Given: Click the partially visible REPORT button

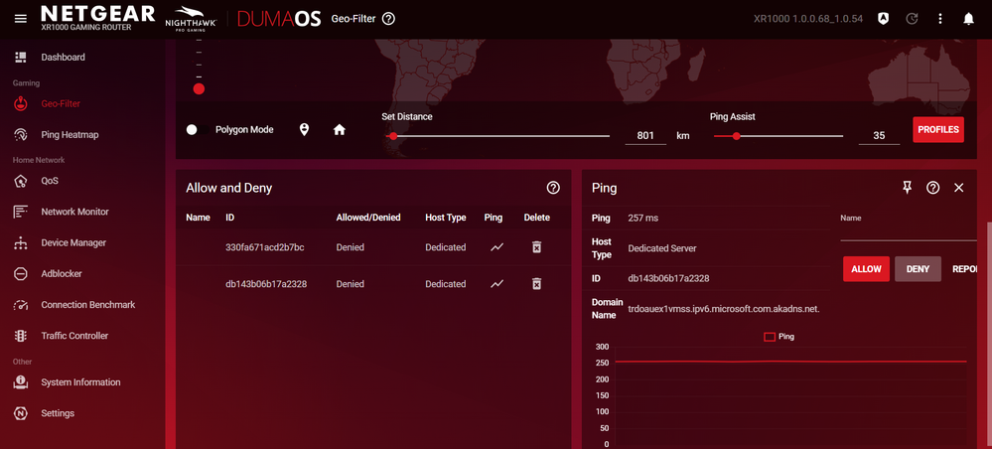Looking at the screenshot, I should pos(967,269).
